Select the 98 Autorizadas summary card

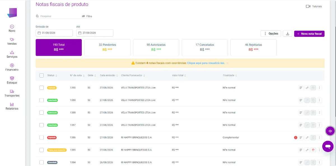tap(156, 47)
